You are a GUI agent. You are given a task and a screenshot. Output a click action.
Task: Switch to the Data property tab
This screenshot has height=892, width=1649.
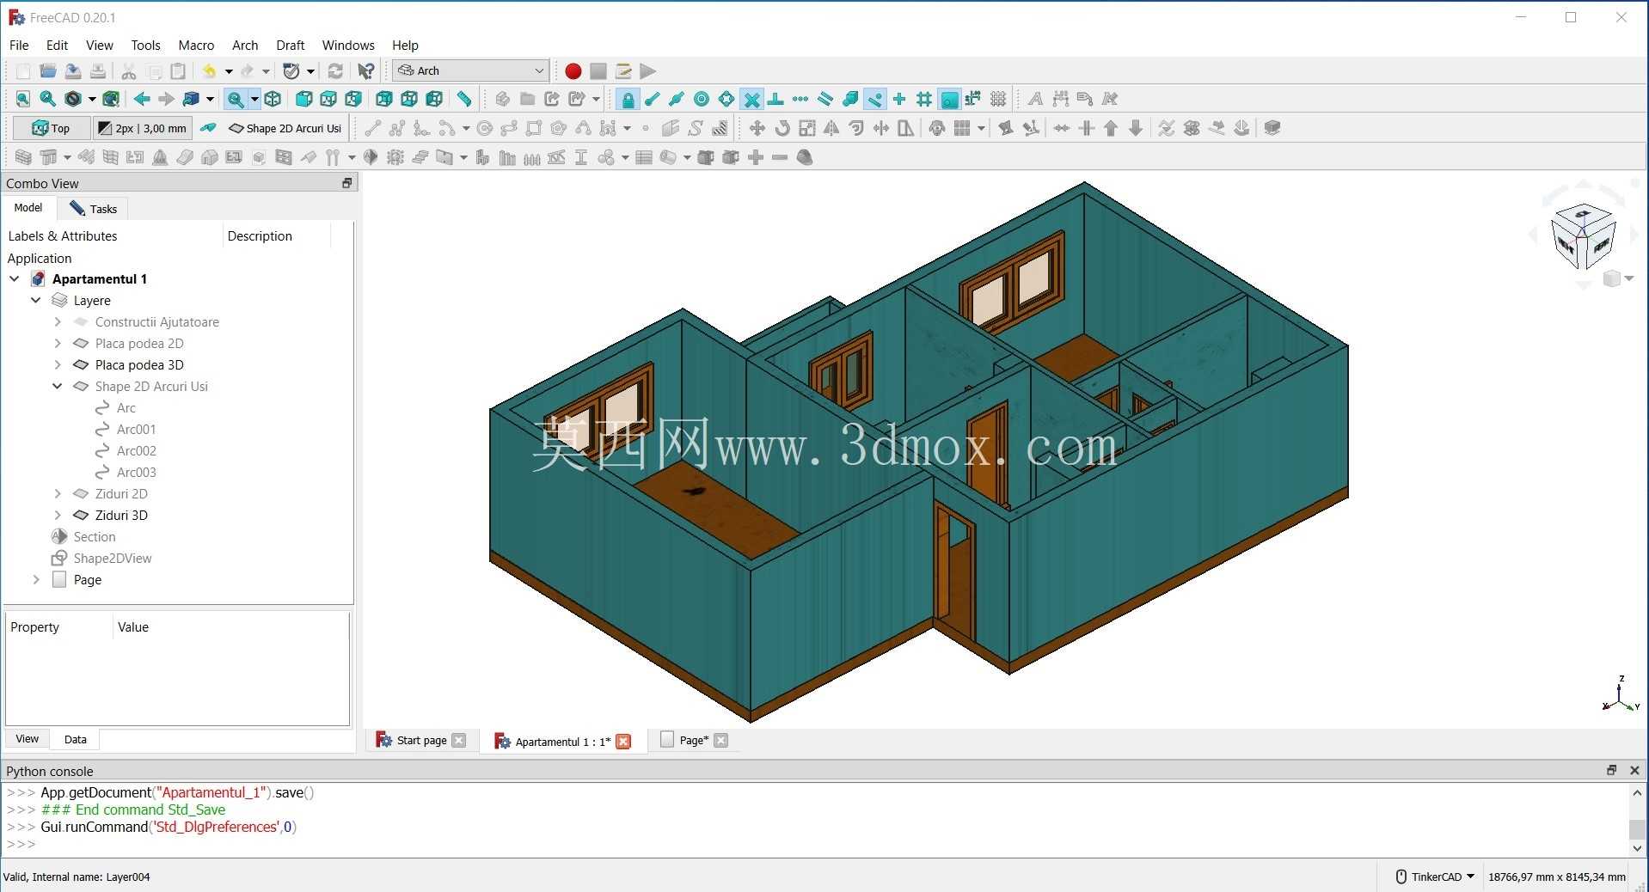point(75,739)
